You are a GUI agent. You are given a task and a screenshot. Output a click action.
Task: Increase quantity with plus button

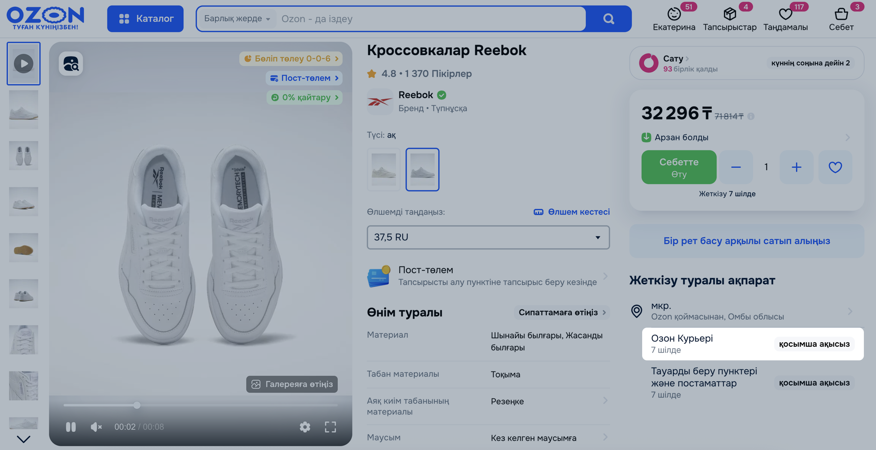[x=796, y=167]
